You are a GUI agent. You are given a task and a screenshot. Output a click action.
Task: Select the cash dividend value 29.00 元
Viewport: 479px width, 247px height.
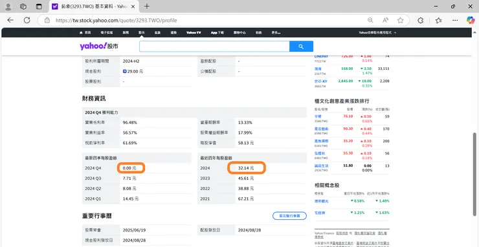(x=135, y=71)
